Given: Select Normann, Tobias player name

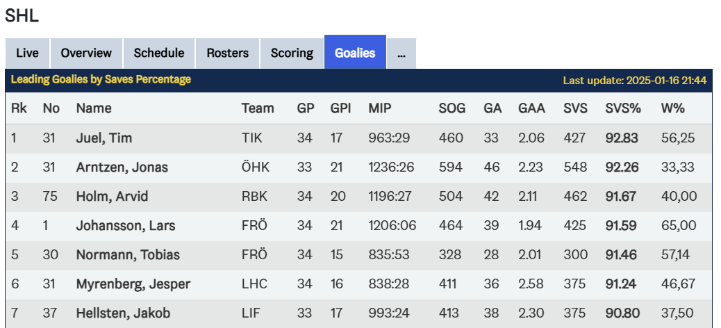Looking at the screenshot, I should (x=128, y=255).
